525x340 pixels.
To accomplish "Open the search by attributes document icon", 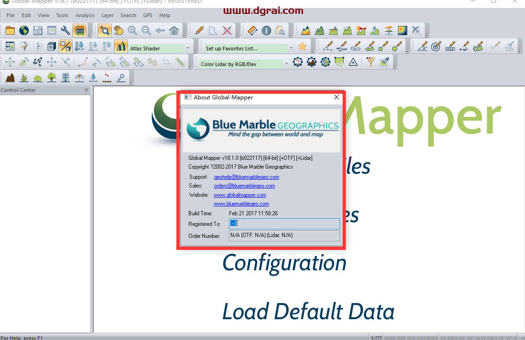I will (280, 30).
